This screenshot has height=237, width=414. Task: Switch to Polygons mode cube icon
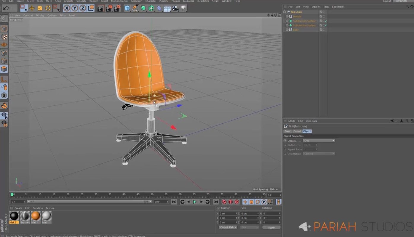pyautogui.click(x=4, y=69)
